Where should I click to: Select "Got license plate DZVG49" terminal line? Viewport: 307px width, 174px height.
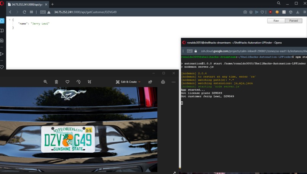coord(201,93)
